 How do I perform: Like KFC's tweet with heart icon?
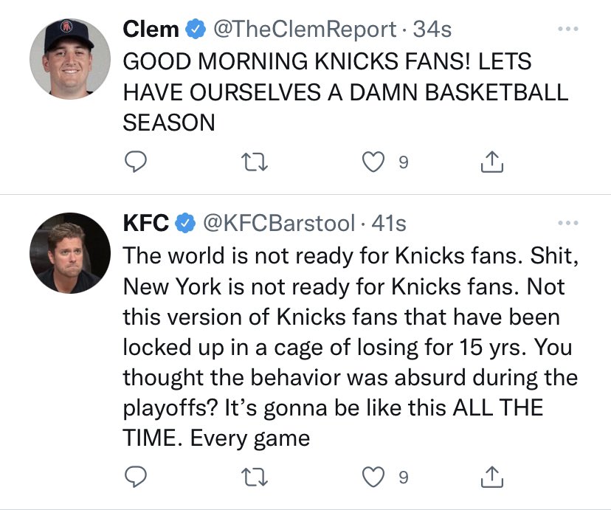(x=373, y=478)
